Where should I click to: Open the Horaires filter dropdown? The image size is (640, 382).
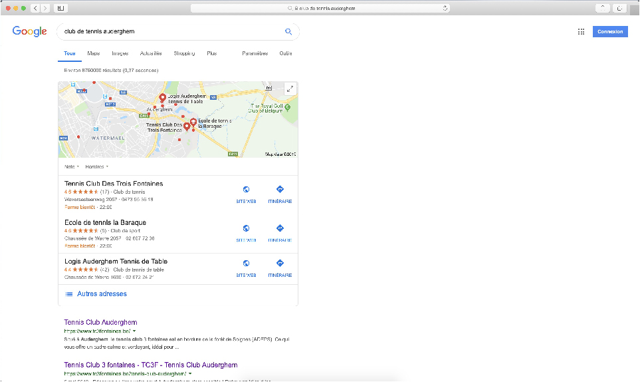click(97, 166)
